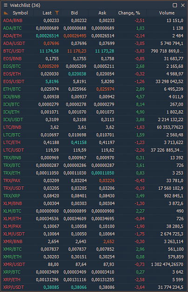Click LTC/USDT volume 37 226 885,34...
The width and height of the screenshot is (188, 292).
(x=167, y=150)
